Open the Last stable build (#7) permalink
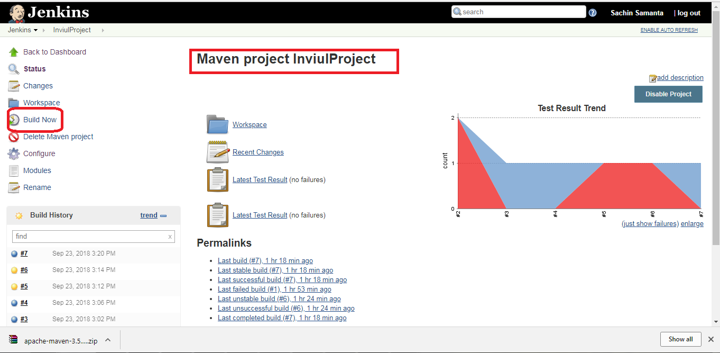 (x=275, y=270)
